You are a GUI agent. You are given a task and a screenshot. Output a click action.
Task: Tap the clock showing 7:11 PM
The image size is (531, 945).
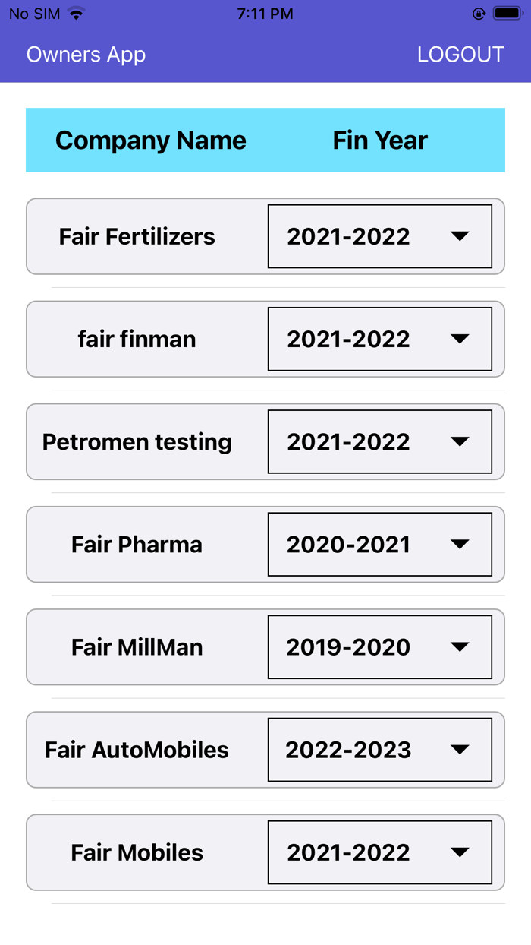click(x=265, y=13)
